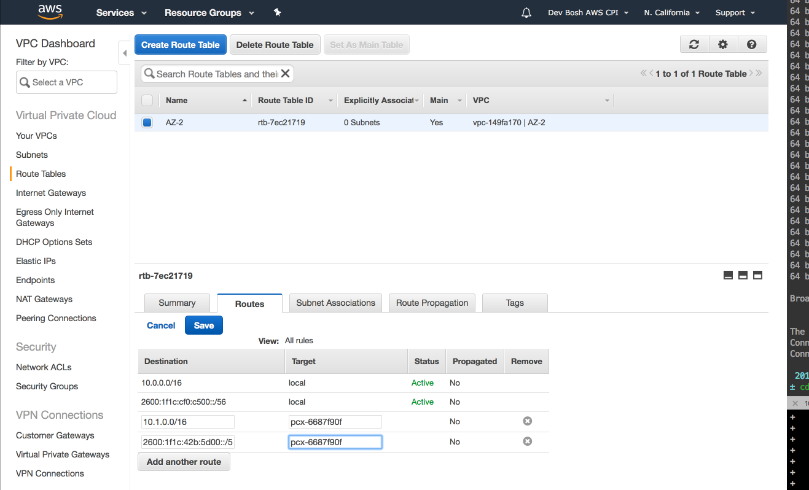Image resolution: width=809 pixels, height=490 pixels.
Task: Click rtb-7ec21719 cell in the table
Action: coord(281,122)
